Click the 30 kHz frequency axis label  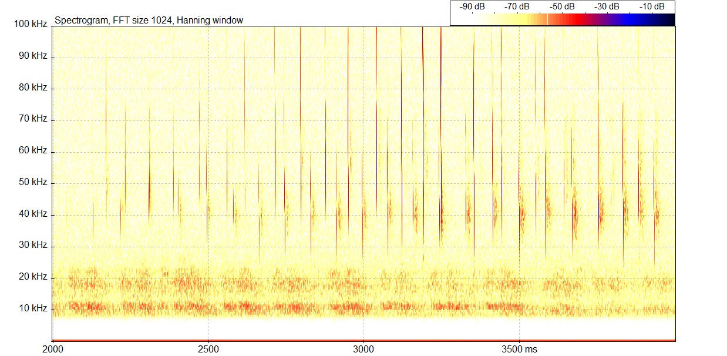(x=32, y=245)
